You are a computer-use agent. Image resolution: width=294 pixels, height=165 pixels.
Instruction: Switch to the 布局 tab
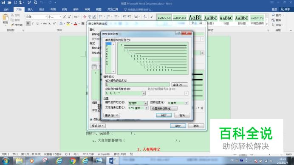click(53, 9)
